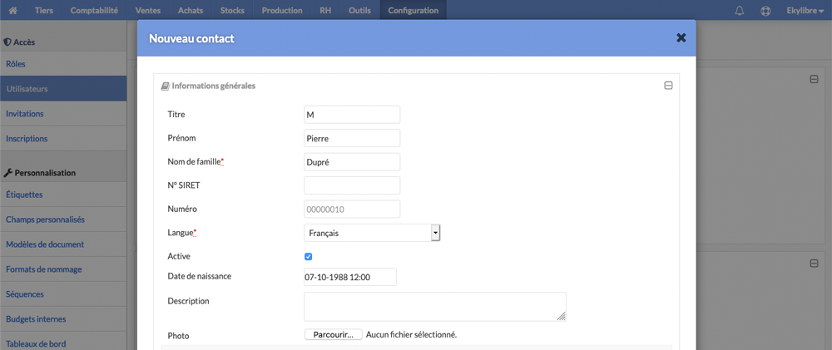Open Inscriptions in sidebar
The width and height of the screenshot is (832, 350).
[63, 138]
